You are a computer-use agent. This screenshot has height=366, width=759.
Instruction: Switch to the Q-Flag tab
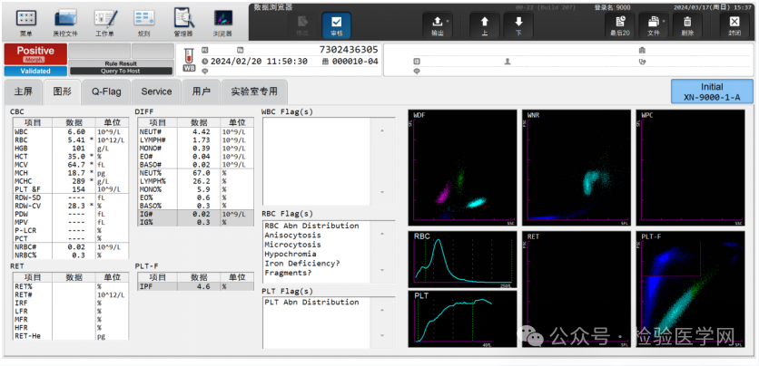coord(106,91)
